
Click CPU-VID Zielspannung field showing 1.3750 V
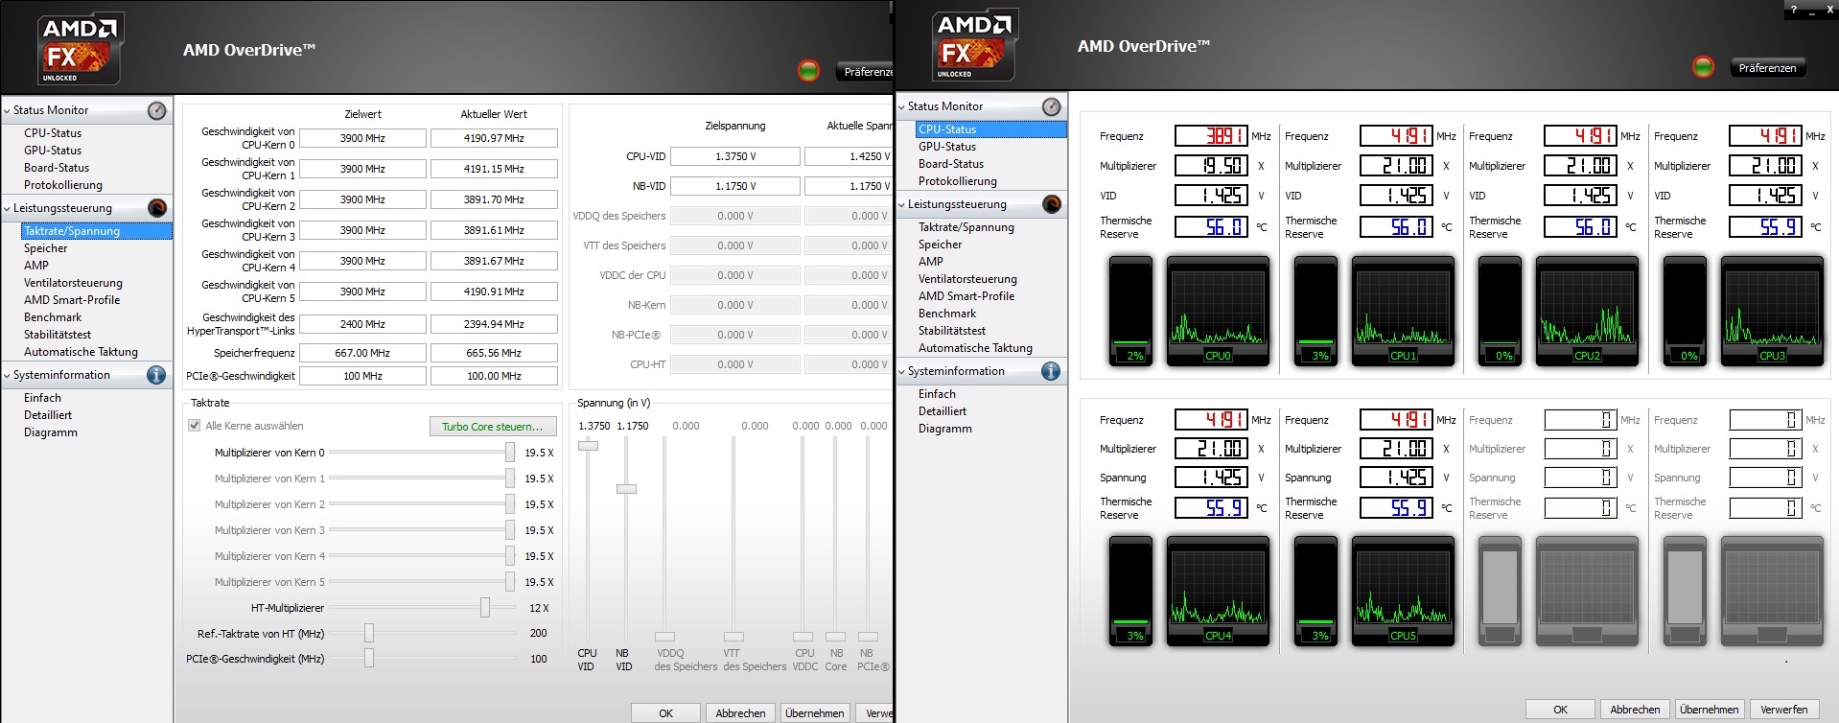click(735, 156)
